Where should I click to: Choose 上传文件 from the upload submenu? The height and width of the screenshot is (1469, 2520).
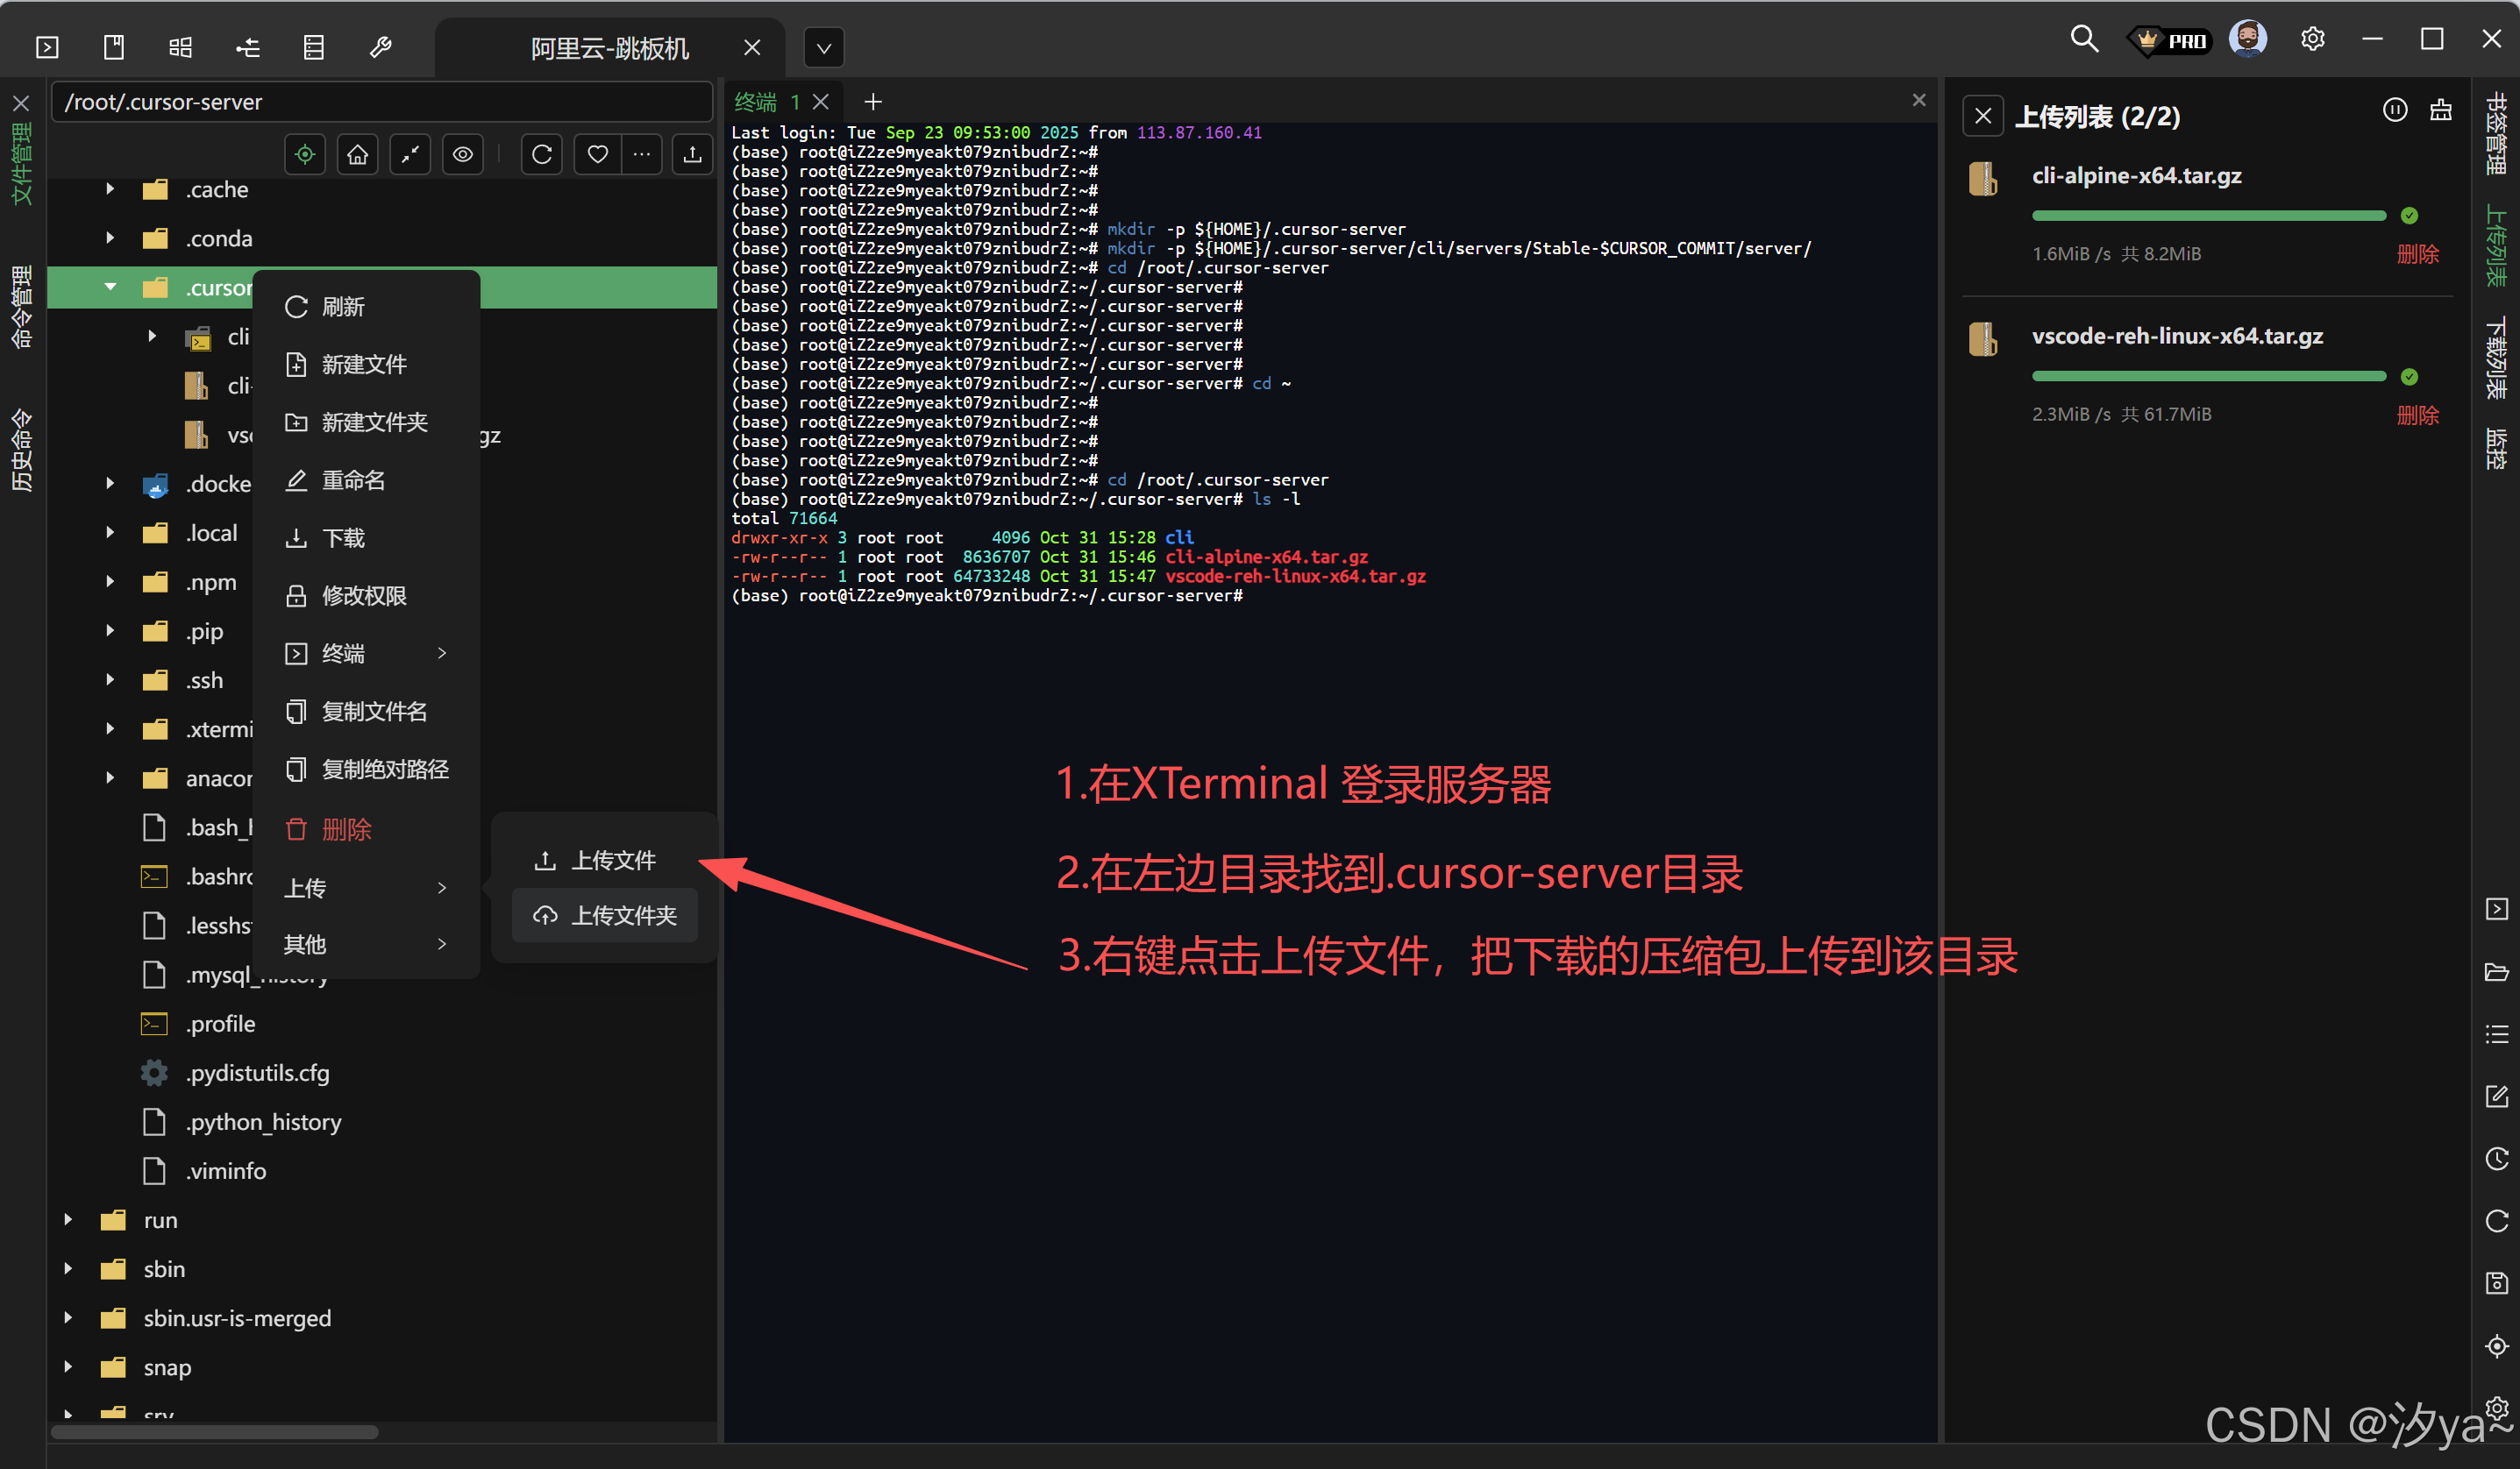pyautogui.click(x=613, y=860)
